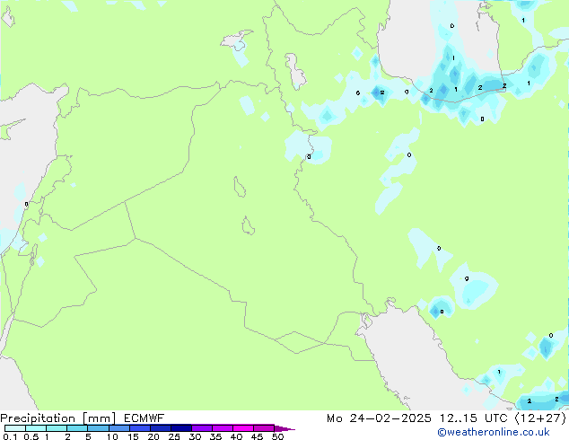Click the legend label '20'

click(153, 436)
